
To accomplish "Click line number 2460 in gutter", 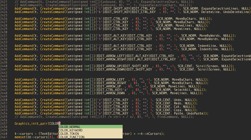I will (4, 134).
